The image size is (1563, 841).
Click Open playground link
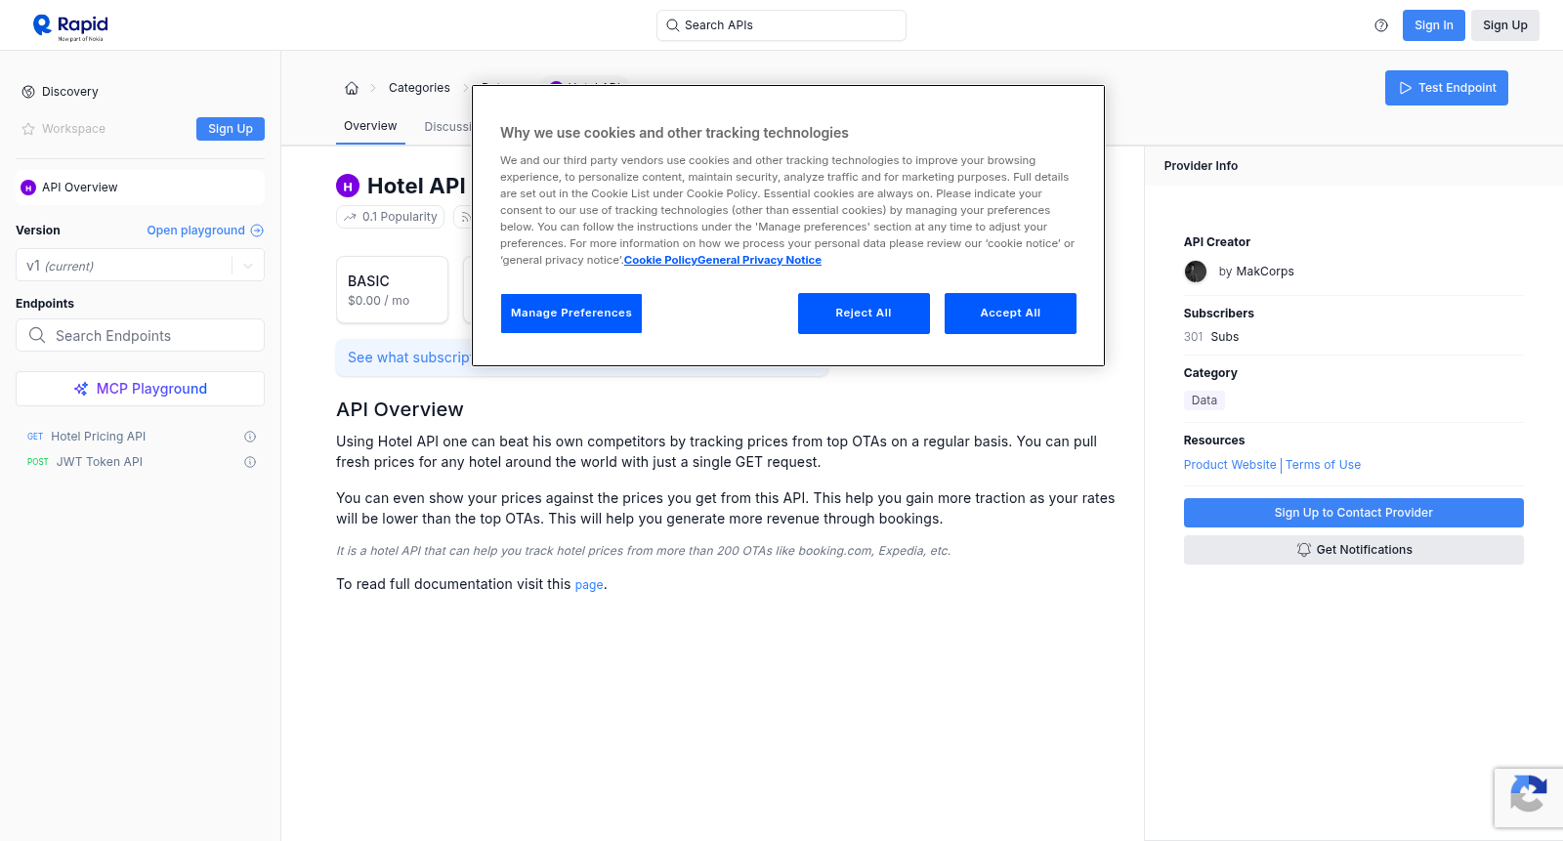pyautogui.click(x=195, y=231)
